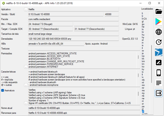The width and height of the screenshot is (164, 116).
Task: Open an APK file with folder icon
Action: (159, 11)
